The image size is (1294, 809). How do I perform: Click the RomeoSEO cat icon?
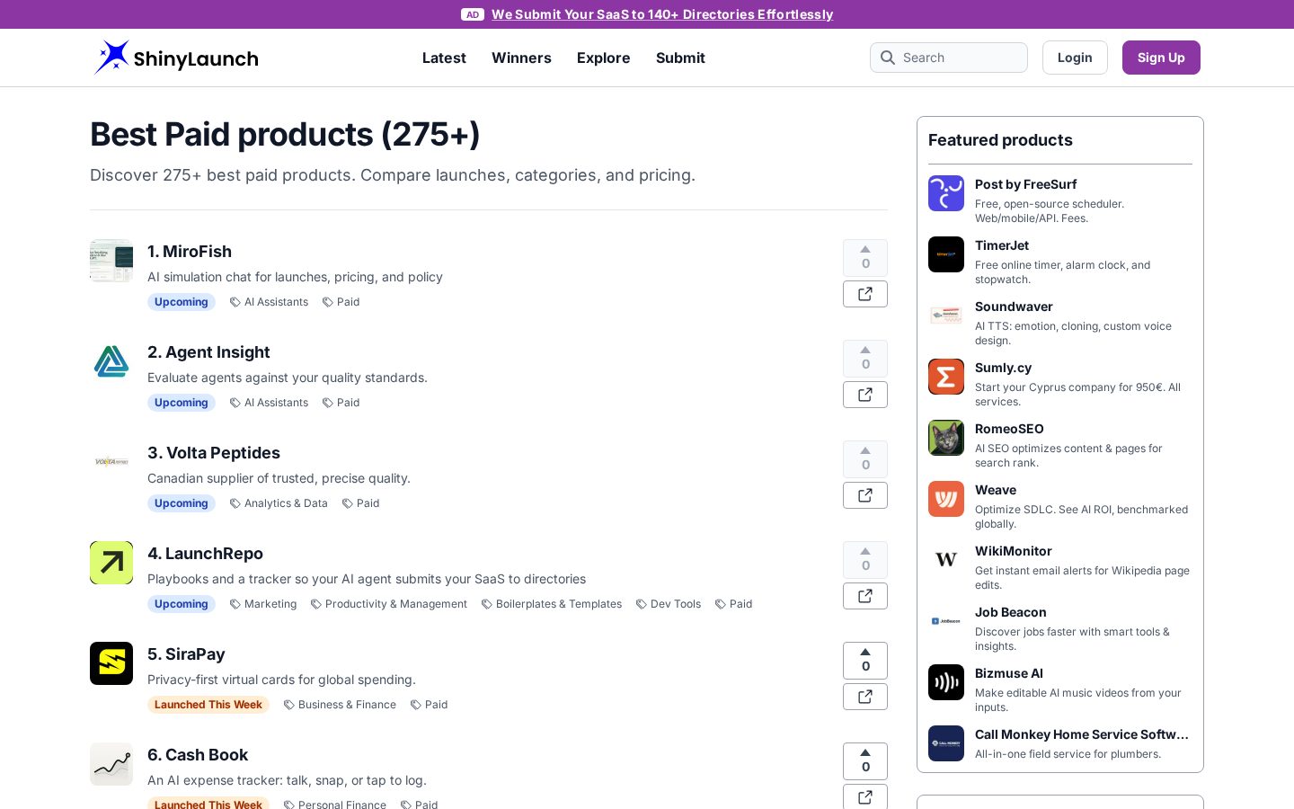tap(946, 438)
